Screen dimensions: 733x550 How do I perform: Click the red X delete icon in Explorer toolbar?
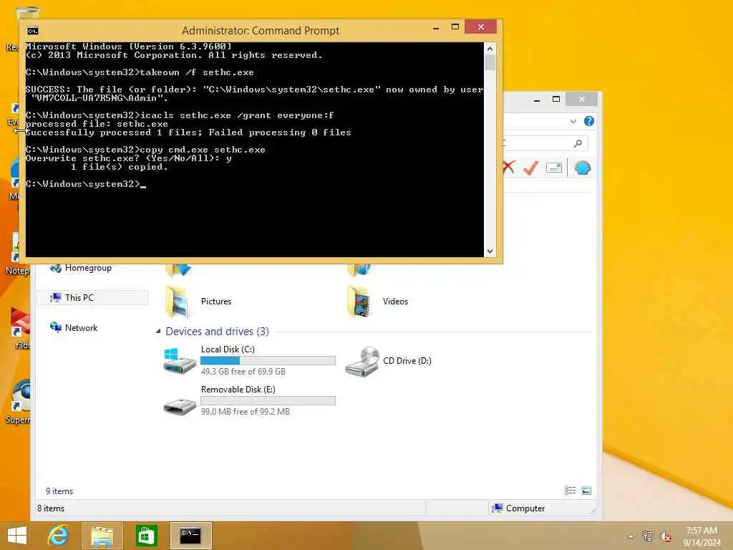click(509, 168)
